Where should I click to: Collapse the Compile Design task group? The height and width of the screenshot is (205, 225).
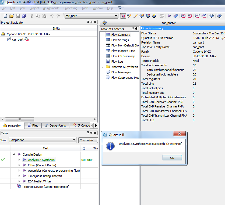pos(14,154)
